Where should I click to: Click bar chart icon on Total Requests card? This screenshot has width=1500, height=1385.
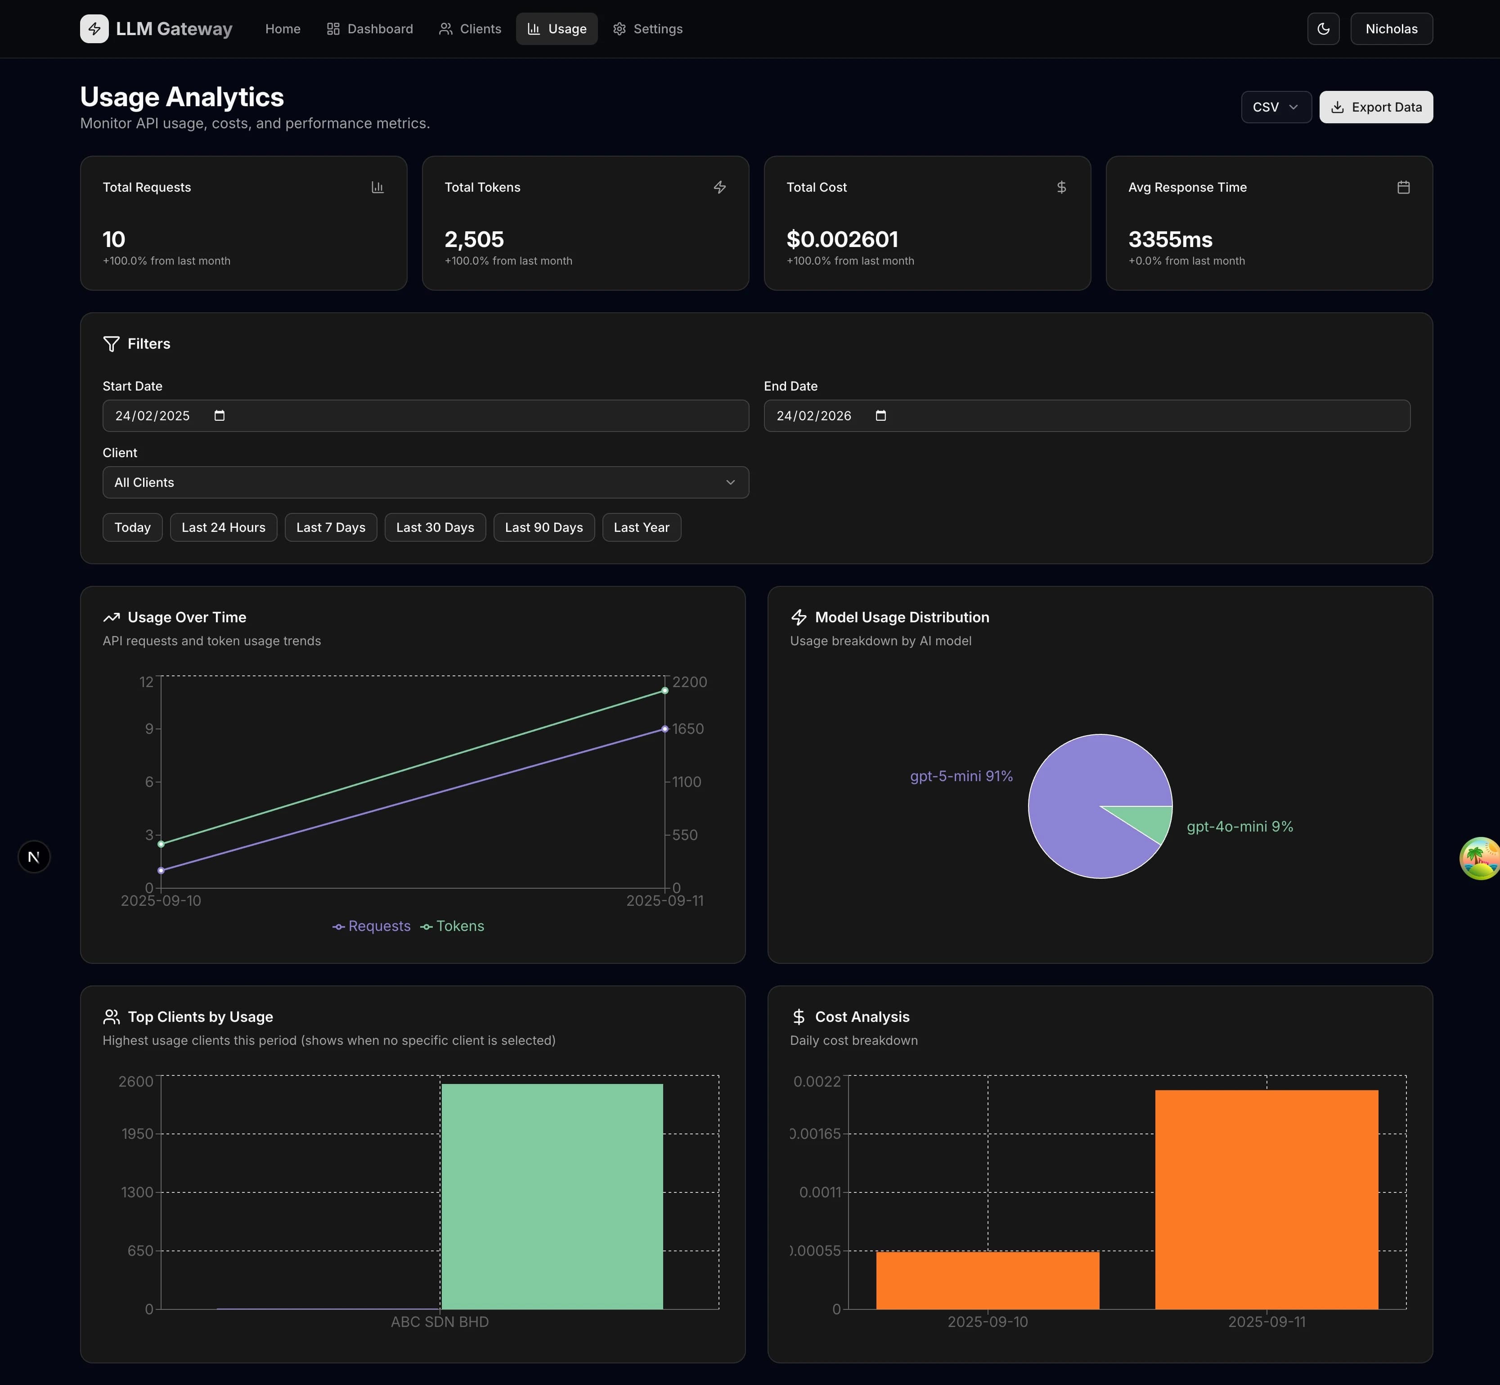tap(377, 187)
